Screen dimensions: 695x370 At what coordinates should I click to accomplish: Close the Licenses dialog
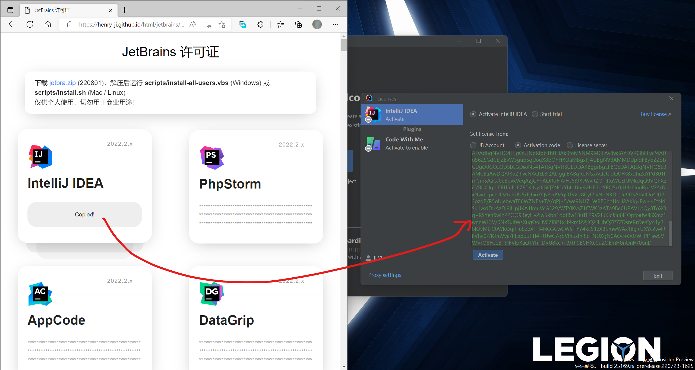tap(671, 98)
